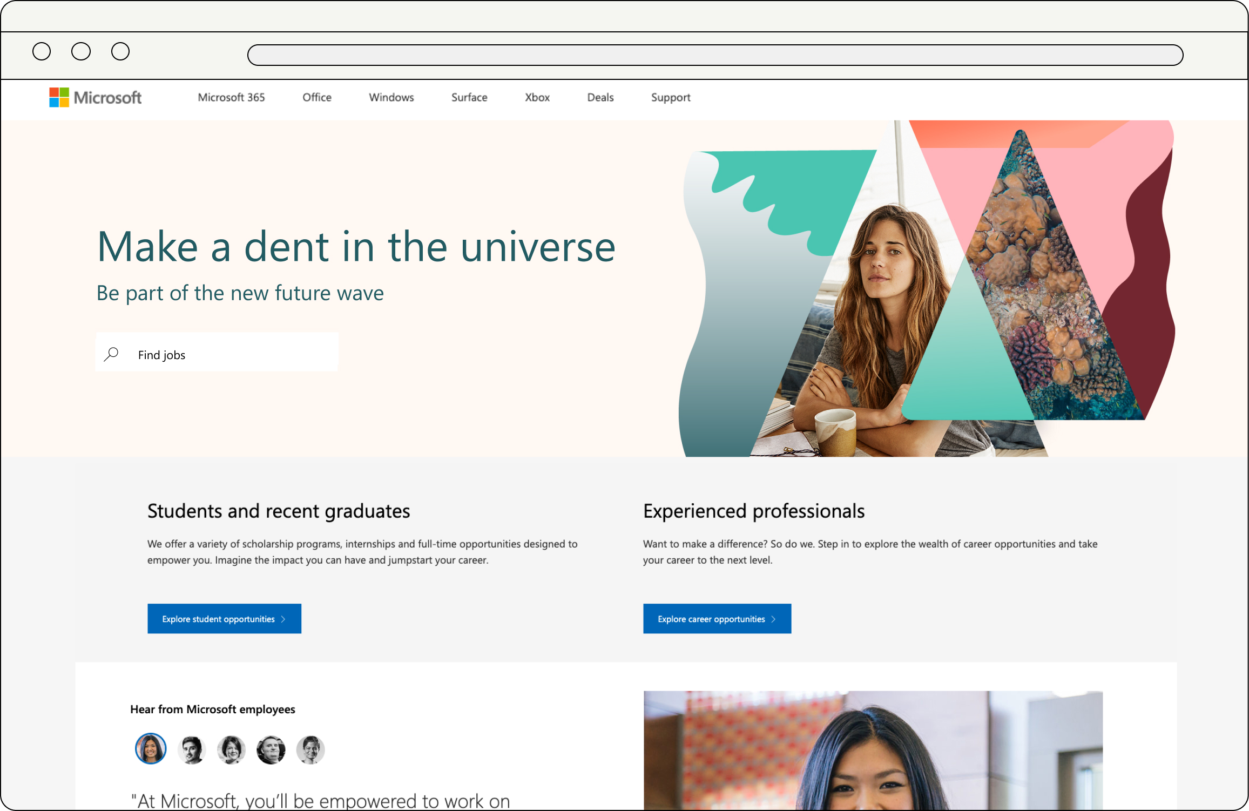Open the Xbox nav link
This screenshot has height=811, width=1249.
537,97
